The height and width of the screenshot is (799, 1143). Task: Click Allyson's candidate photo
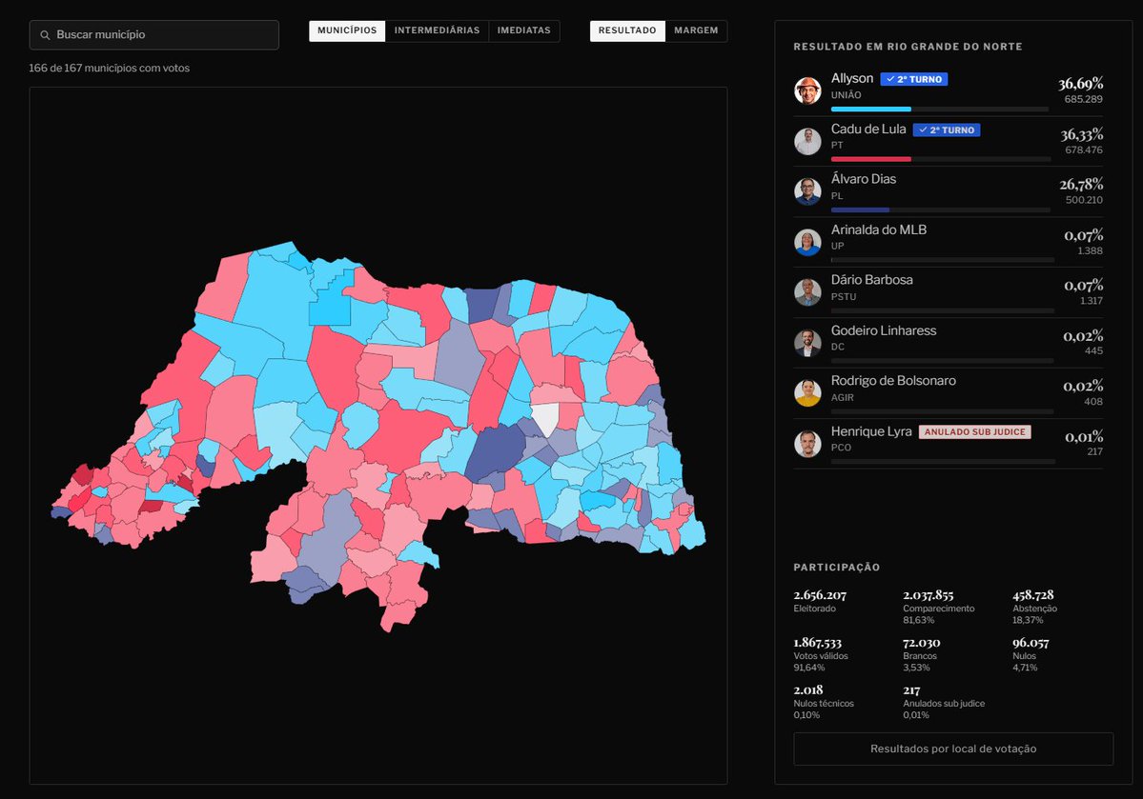click(807, 90)
